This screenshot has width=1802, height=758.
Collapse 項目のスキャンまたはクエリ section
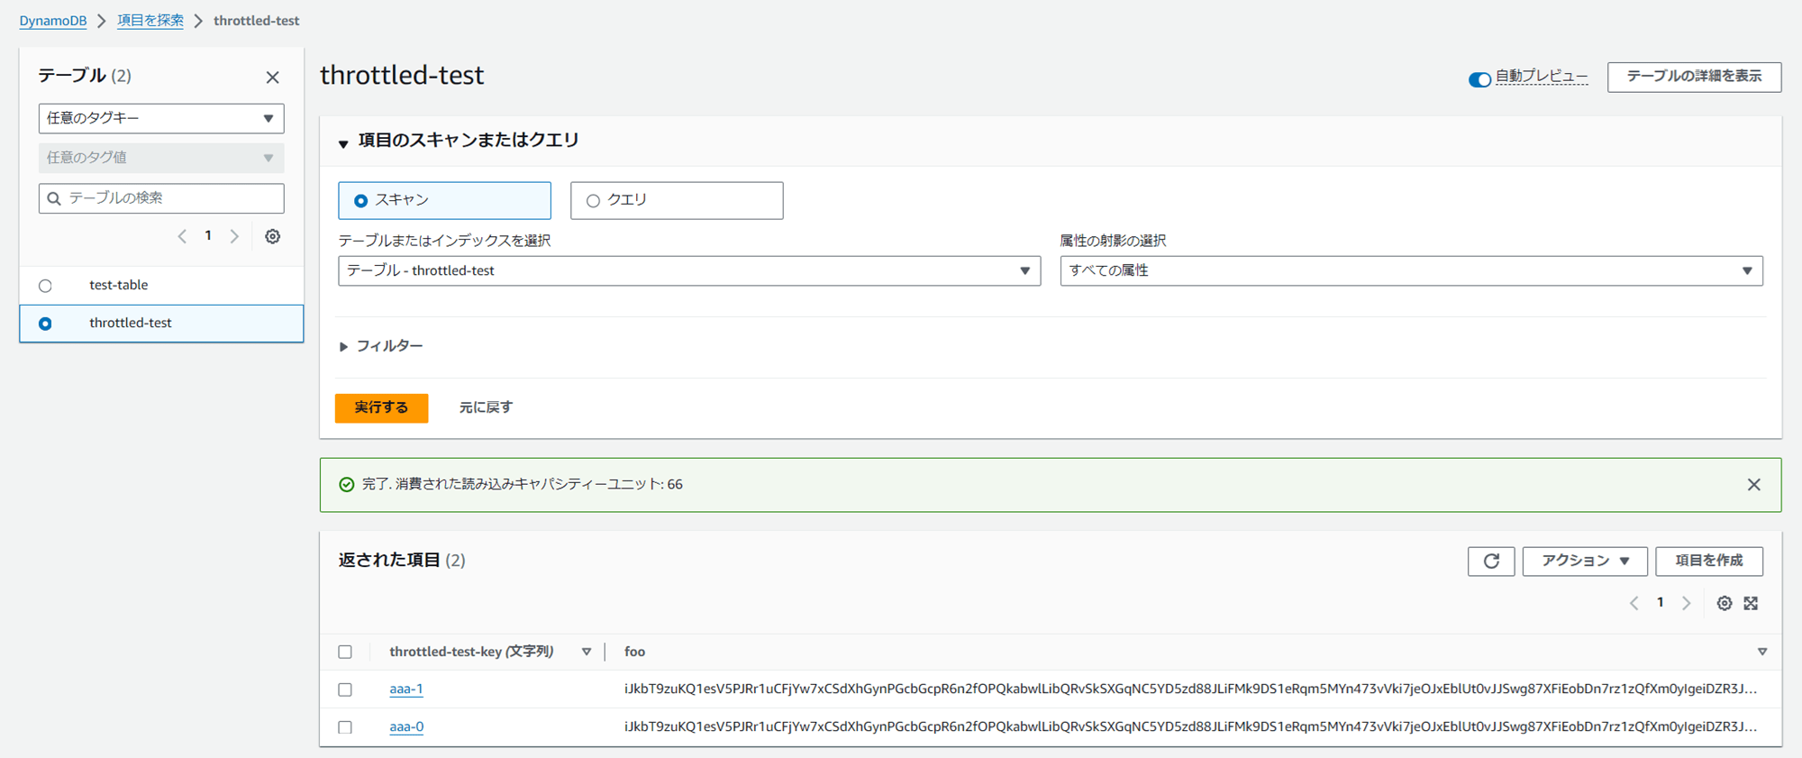pos(343,143)
